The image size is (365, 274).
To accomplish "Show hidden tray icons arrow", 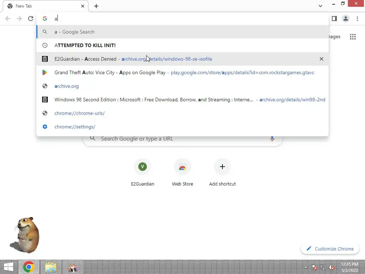I will [305, 267].
